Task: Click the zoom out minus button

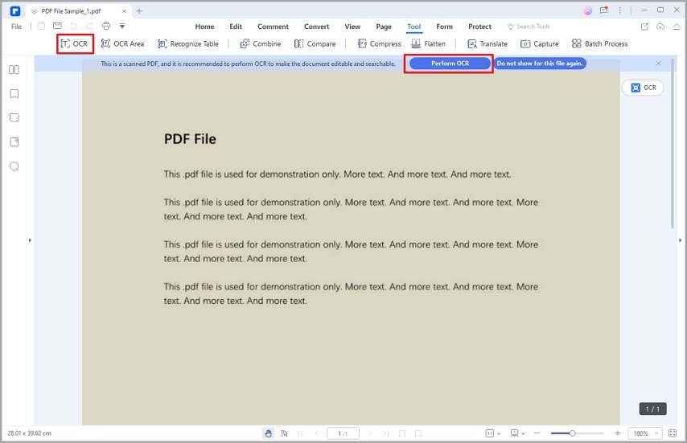Action: coord(537,433)
